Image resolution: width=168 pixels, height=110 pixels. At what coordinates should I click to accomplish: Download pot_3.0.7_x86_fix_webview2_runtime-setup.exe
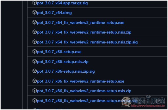(x=81, y=81)
